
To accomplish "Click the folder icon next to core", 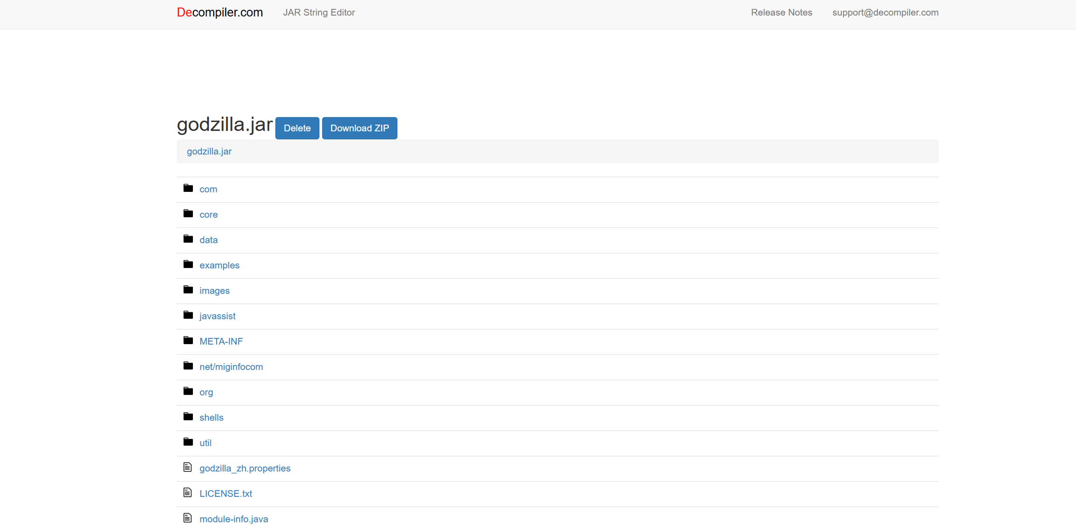I will pos(188,214).
